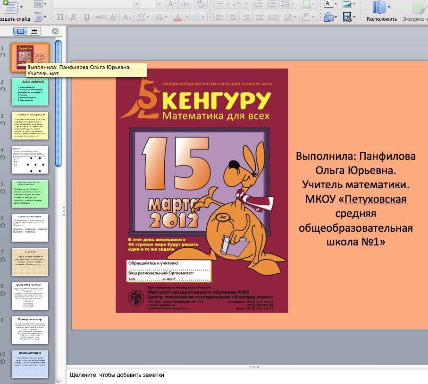Screen dimensions: 428x384
Task: Toggle underline formatting on
Action: [86, 17]
